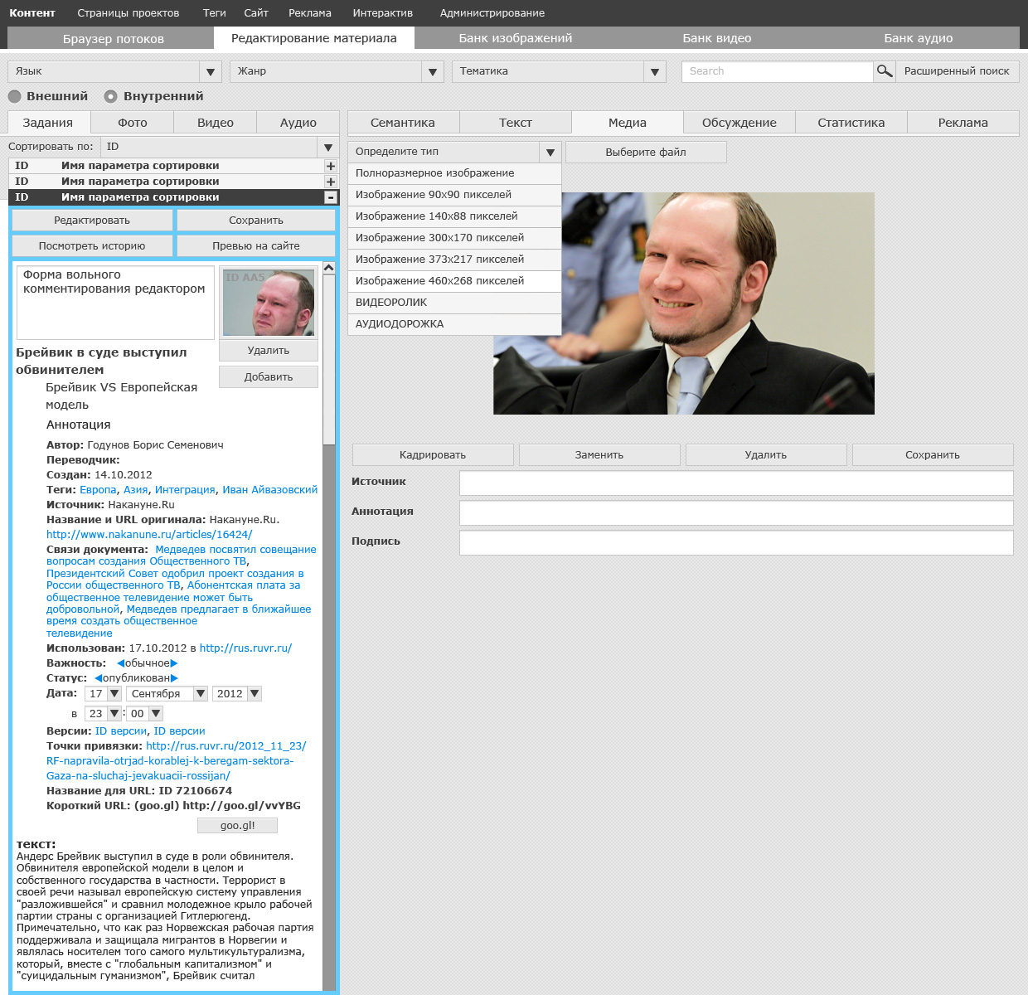
Task: Open the 'Язык' dropdown
Action: [x=114, y=71]
